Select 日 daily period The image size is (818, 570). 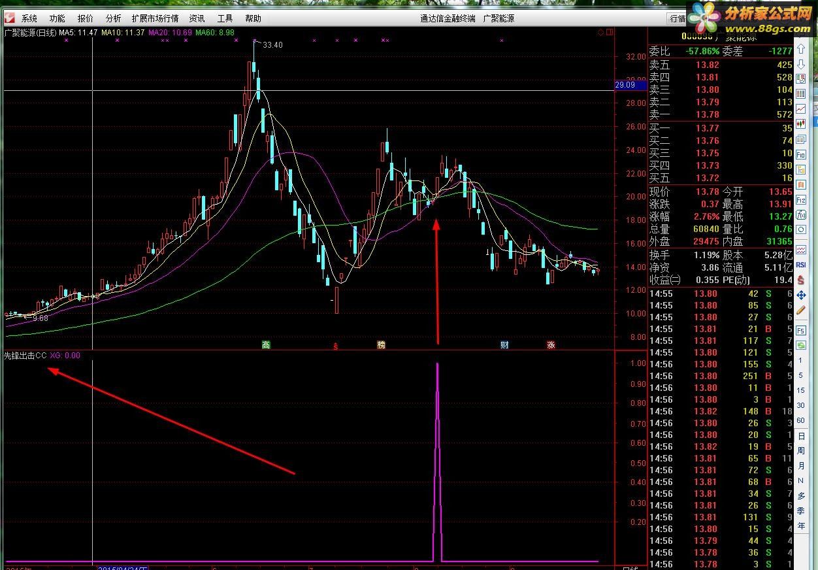coord(801,436)
